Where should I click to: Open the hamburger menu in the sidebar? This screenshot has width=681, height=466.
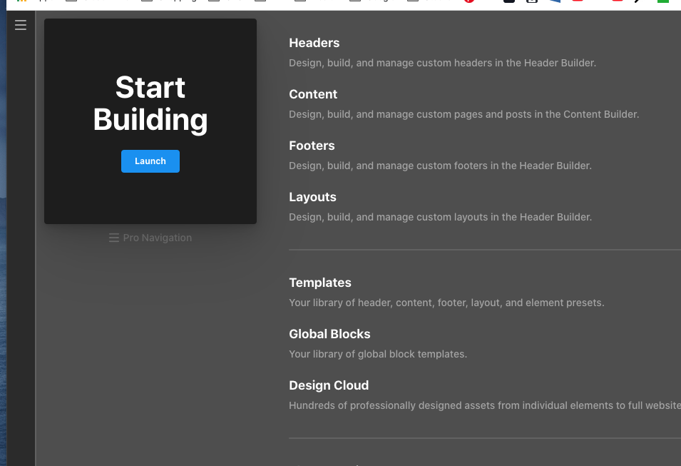tap(21, 25)
